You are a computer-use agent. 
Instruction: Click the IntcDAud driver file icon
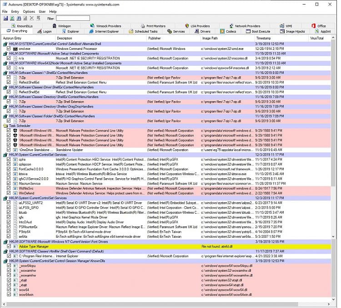pyautogui.click(x=15, y=222)
